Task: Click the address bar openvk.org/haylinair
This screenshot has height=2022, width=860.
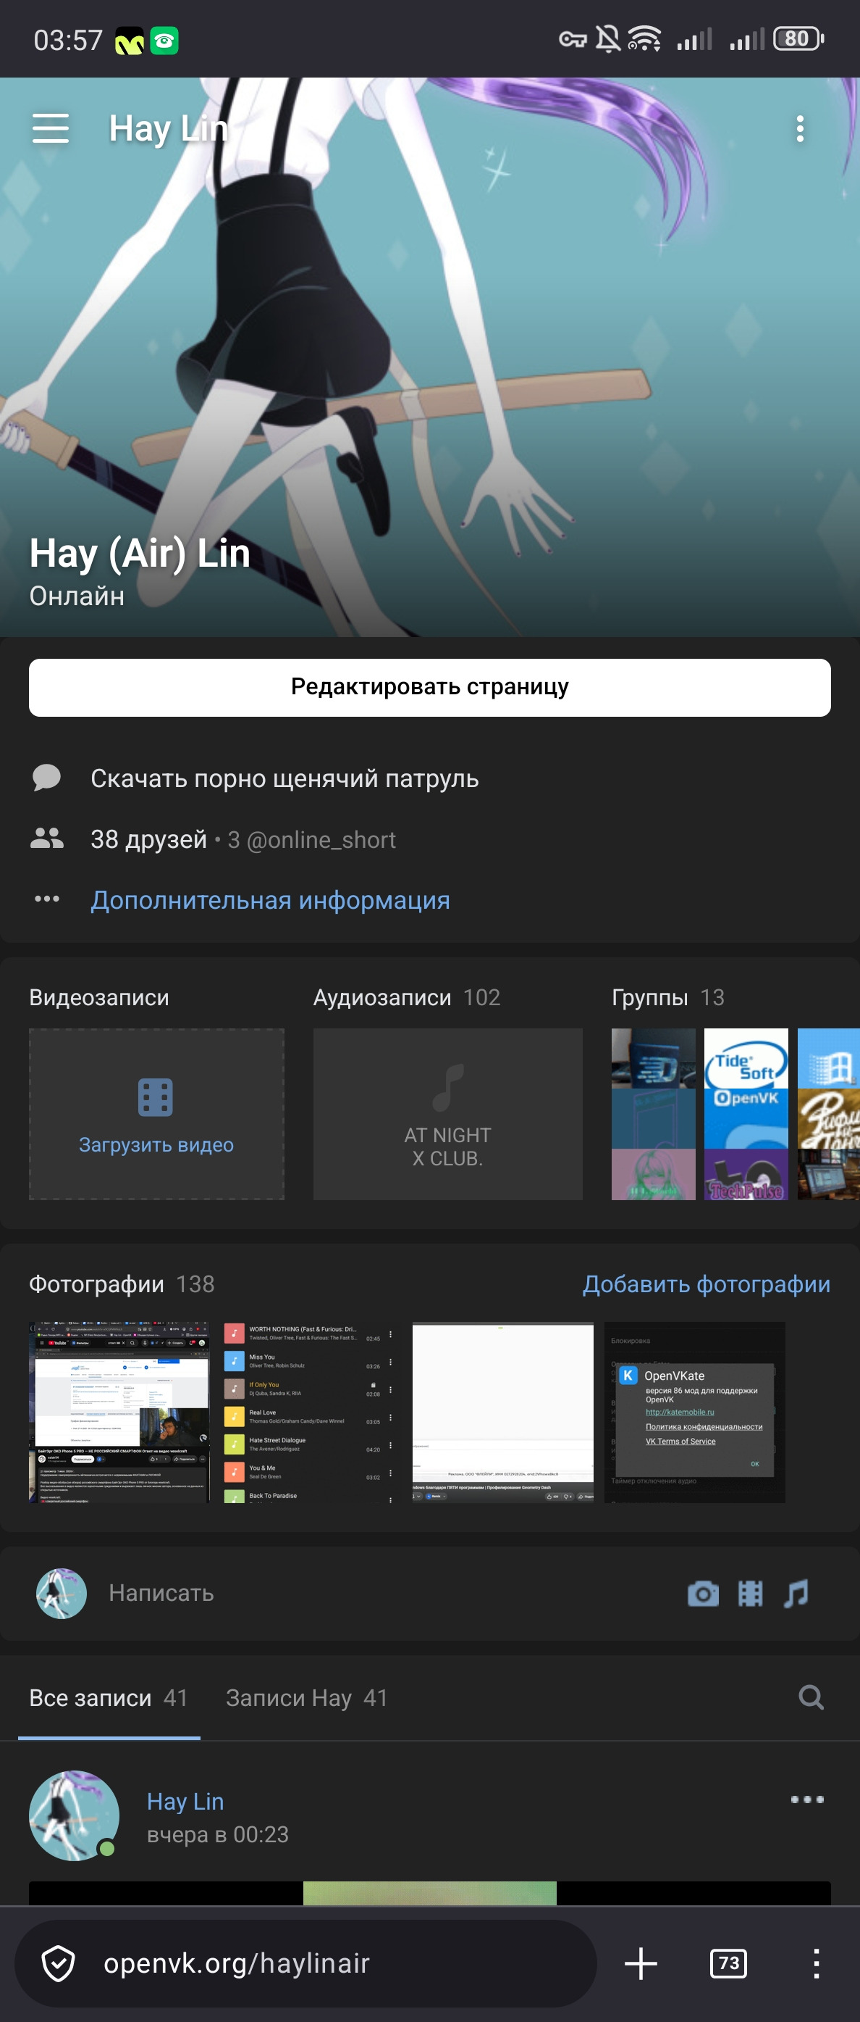Action: coord(305,1963)
